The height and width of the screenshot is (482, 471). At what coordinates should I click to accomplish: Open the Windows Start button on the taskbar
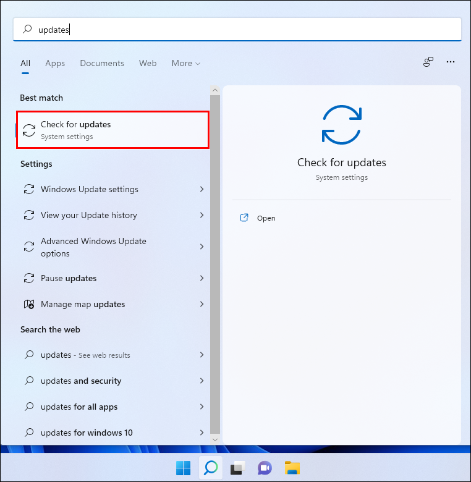[183, 468]
